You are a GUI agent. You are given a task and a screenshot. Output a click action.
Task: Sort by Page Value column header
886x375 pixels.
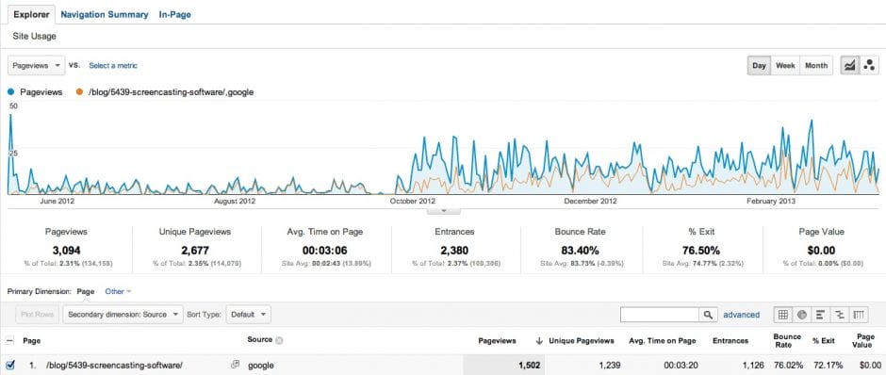tap(862, 340)
